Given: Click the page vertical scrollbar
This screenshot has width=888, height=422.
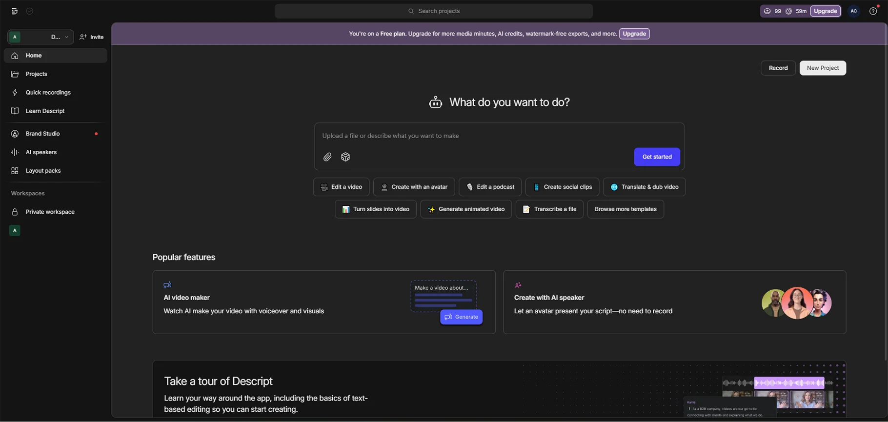Looking at the screenshot, I should (886, 193).
